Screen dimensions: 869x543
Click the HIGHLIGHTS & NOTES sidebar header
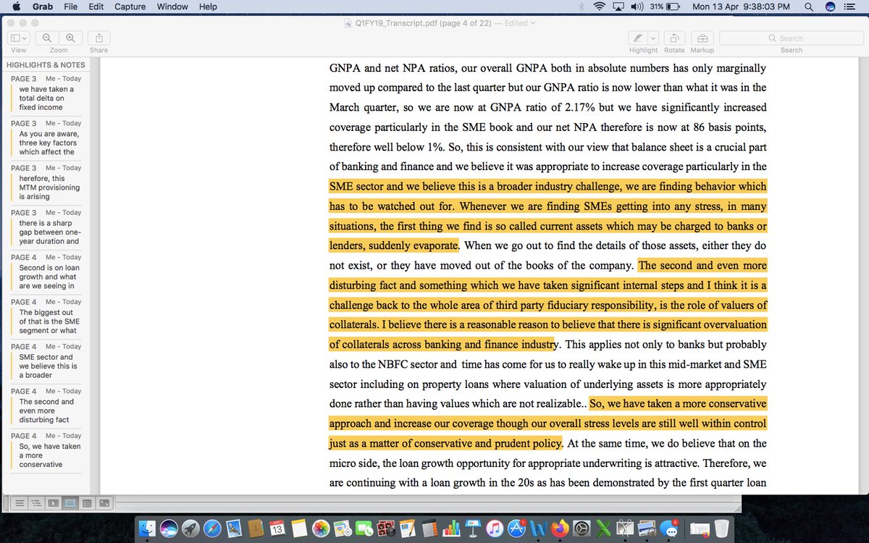pyautogui.click(x=46, y=65)
